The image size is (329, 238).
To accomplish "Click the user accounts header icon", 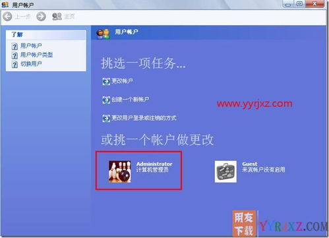I will (x=103, y=34).
